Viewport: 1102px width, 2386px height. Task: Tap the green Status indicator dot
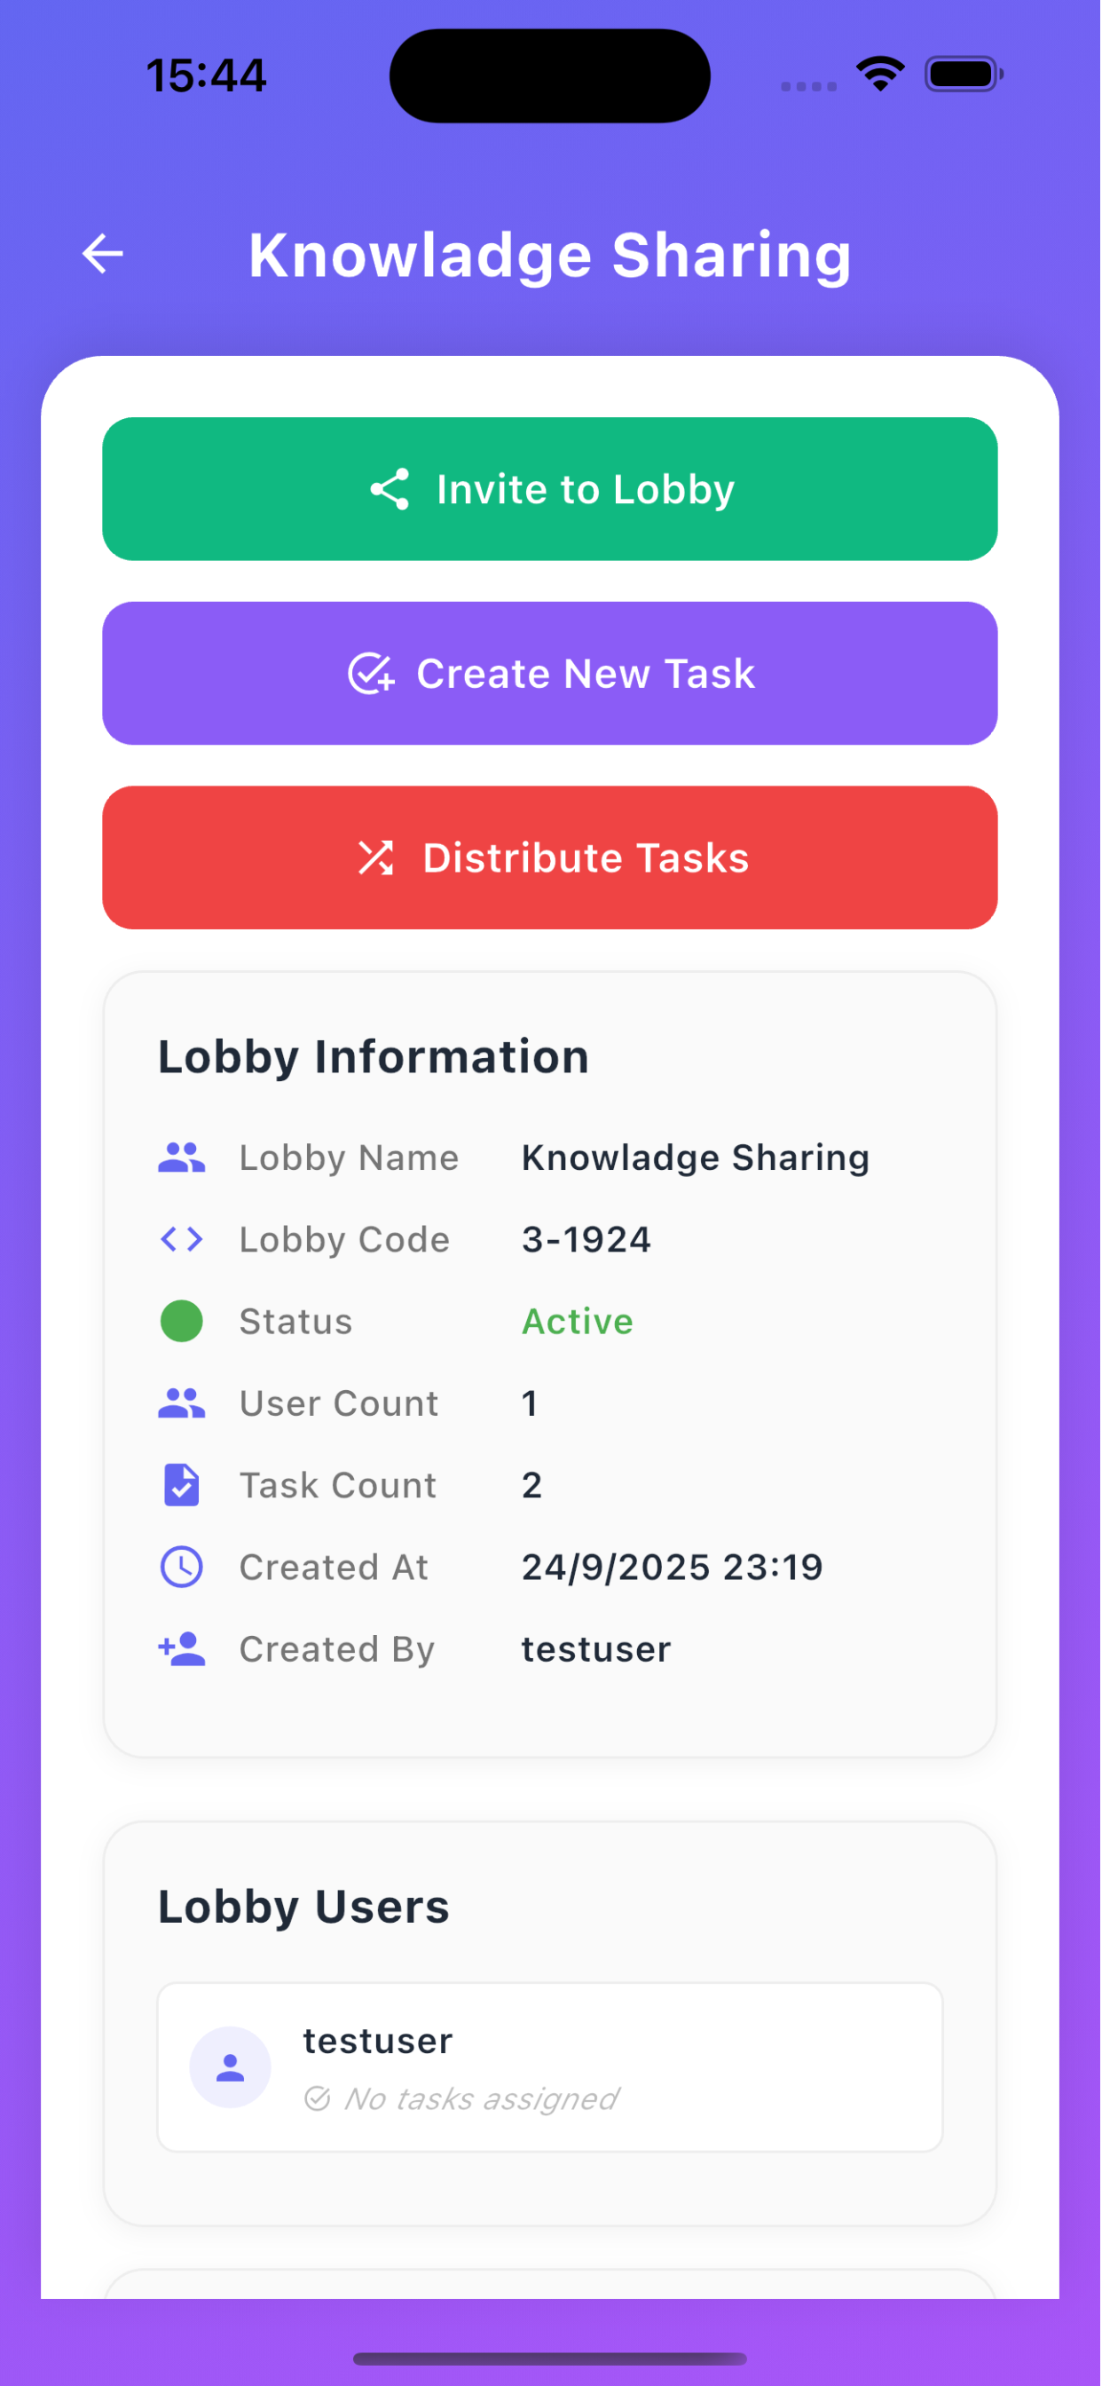[x=182, y=1321]
